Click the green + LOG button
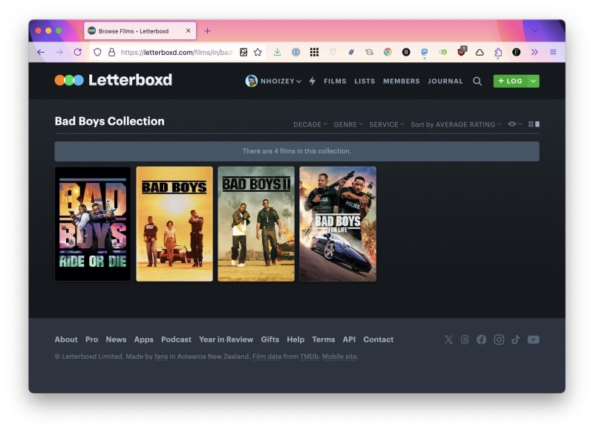This screenshot has width=594, height=431. pyautogui.click(x=510, y=81)
